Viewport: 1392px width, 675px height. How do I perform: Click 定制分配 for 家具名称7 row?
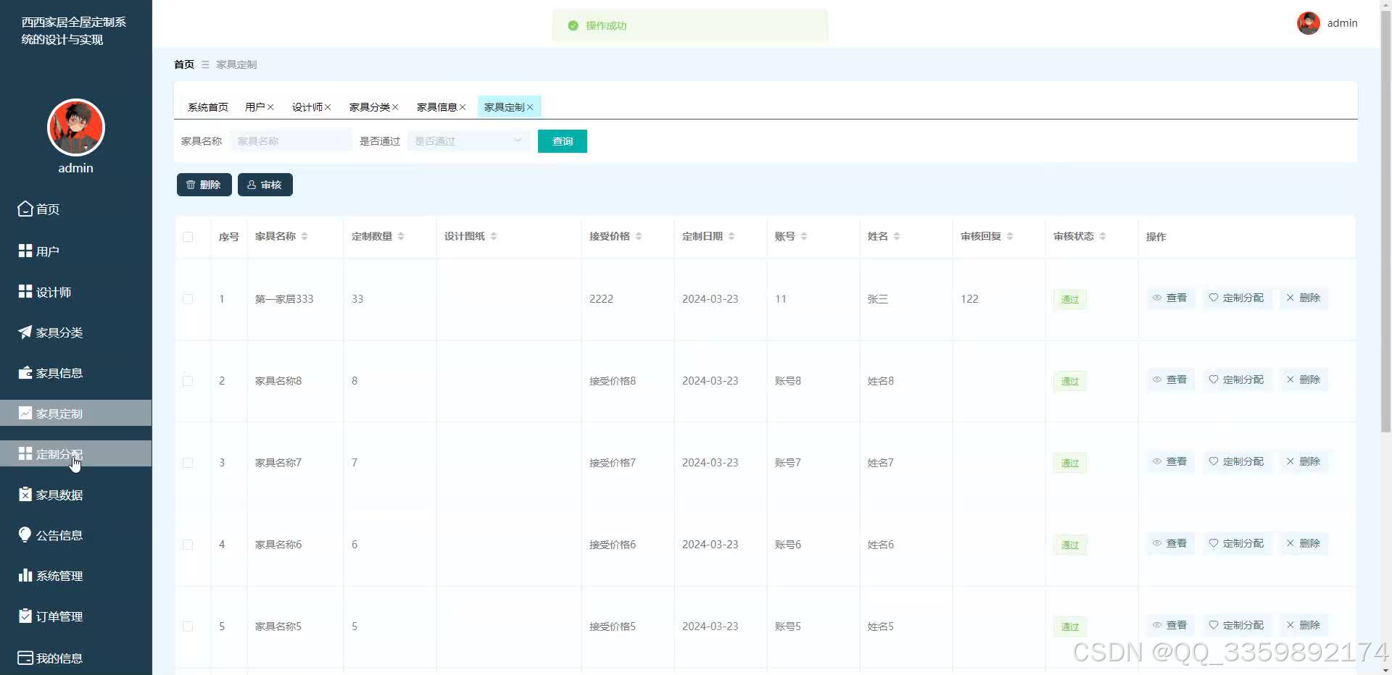click(x=1236, y=461)
